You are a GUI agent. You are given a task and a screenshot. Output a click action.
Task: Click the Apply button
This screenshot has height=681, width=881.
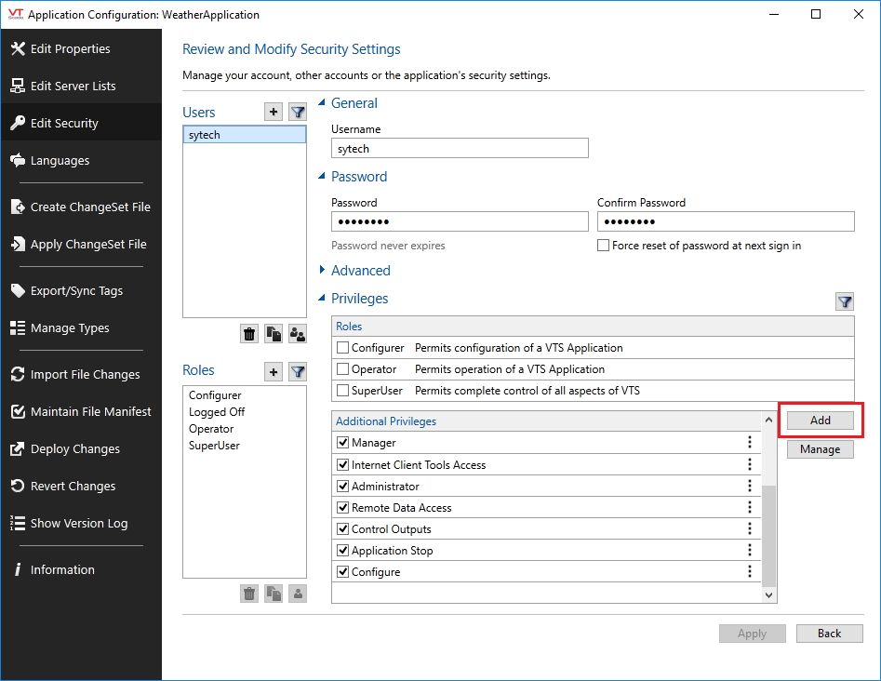[753, 634]
